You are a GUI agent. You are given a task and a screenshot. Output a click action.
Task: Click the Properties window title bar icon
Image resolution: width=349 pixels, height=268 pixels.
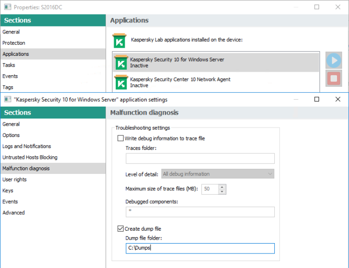(x=7, y=7)
